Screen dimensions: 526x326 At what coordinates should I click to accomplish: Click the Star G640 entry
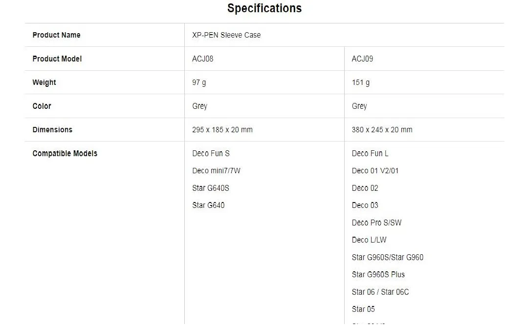208,205
